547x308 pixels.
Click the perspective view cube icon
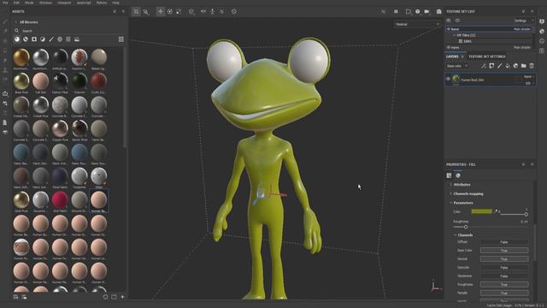coord(418,11)
